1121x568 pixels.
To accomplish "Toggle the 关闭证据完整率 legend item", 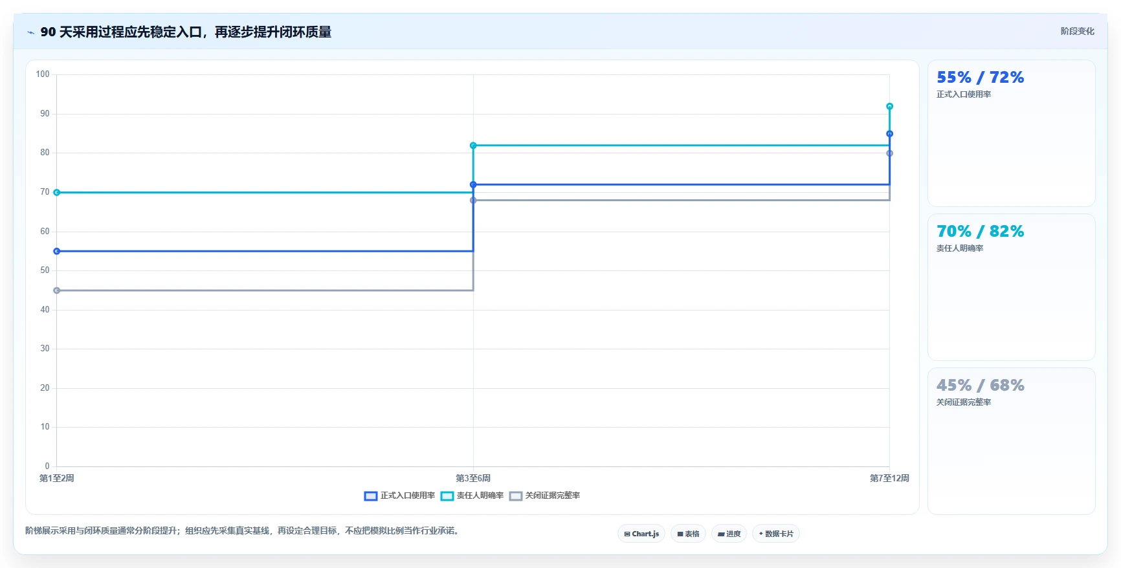I will tap(545, 496).
